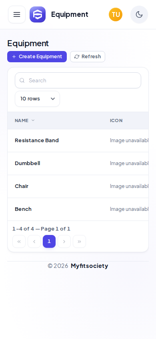The image size is (156, 339).
Task: Go to previous page chevron
Action: coord(34,241)
